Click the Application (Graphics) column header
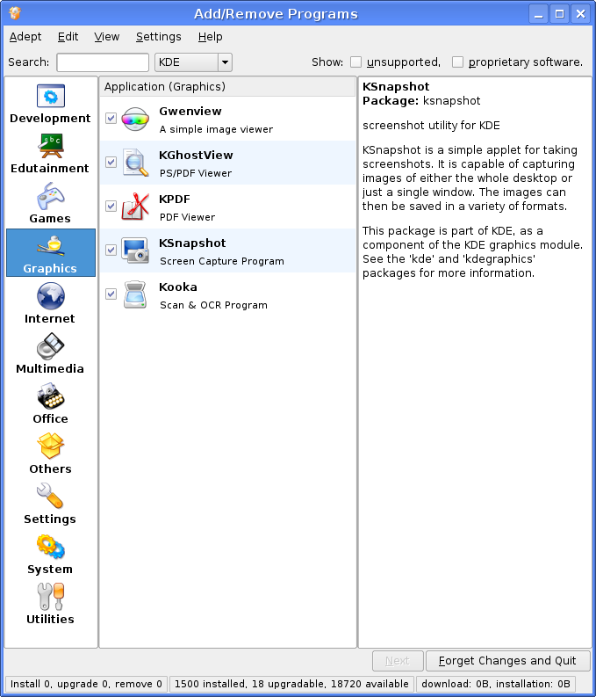The width and height of the screenshot is (596, 697). click(x=226, y=87)
